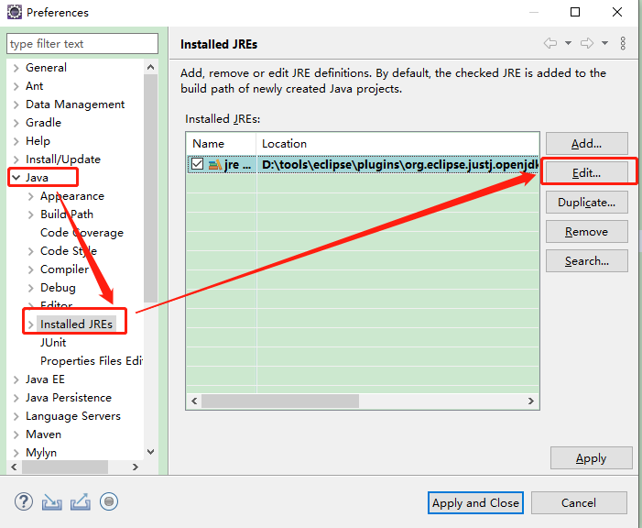The width and height of the screenshot is (642, 528).
Task: Close the Preferences window
Action: pos(617,12)
